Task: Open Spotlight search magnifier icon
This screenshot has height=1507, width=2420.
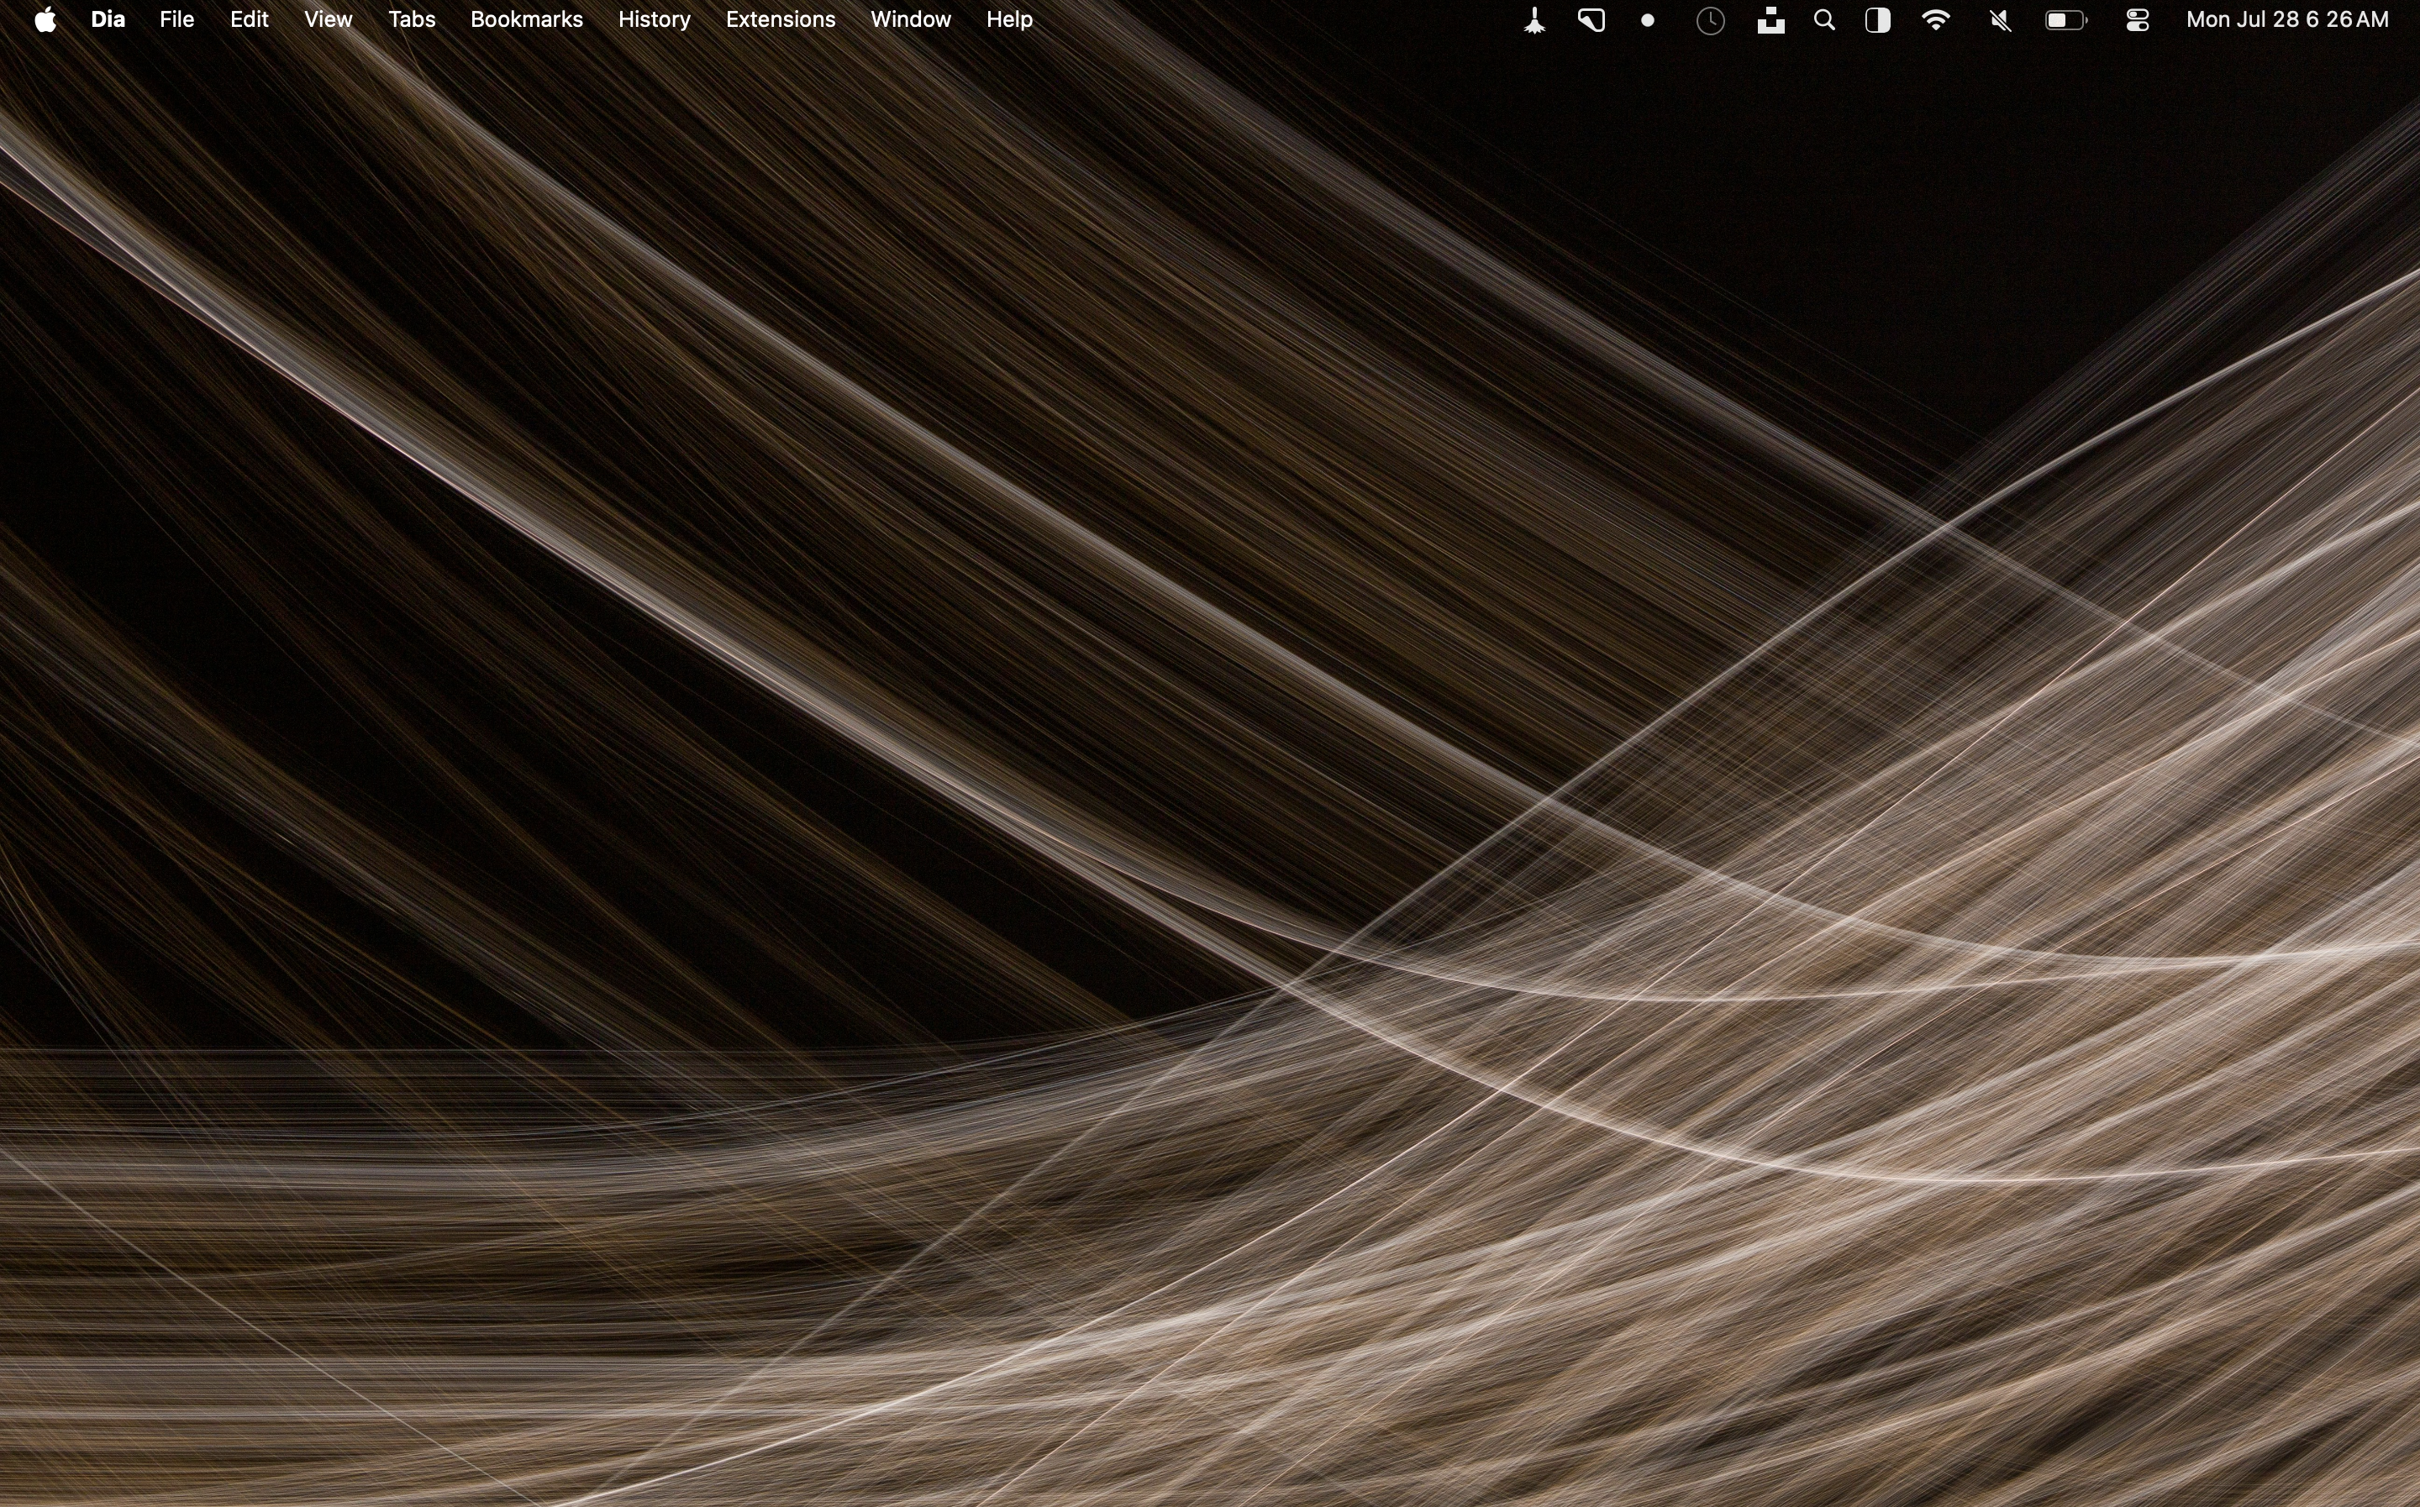Action: pos(1824,20)
